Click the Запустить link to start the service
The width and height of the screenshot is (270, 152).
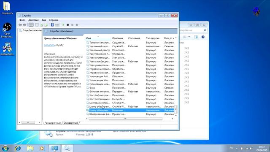(49, 45)
